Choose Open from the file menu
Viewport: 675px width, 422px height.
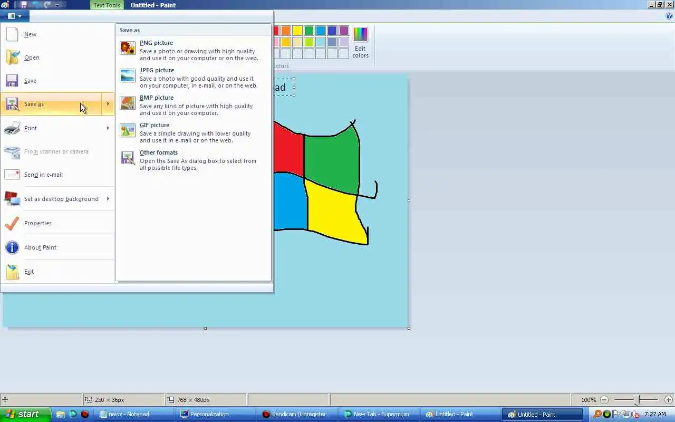tap(58, 57)
